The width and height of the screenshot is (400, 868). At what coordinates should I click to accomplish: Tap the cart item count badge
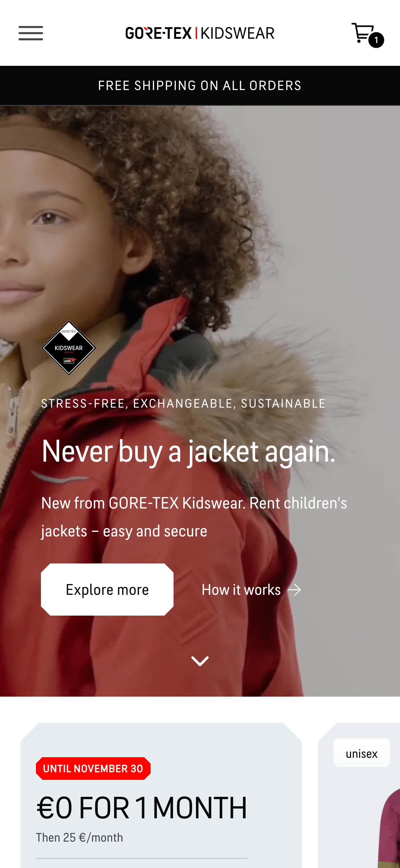(x=376, y=40)
